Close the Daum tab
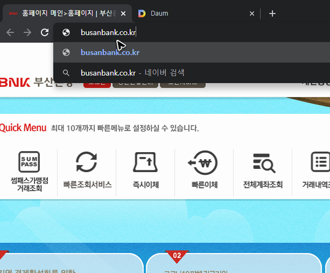This screenshot has height=273, width=330. click(252, 13)
